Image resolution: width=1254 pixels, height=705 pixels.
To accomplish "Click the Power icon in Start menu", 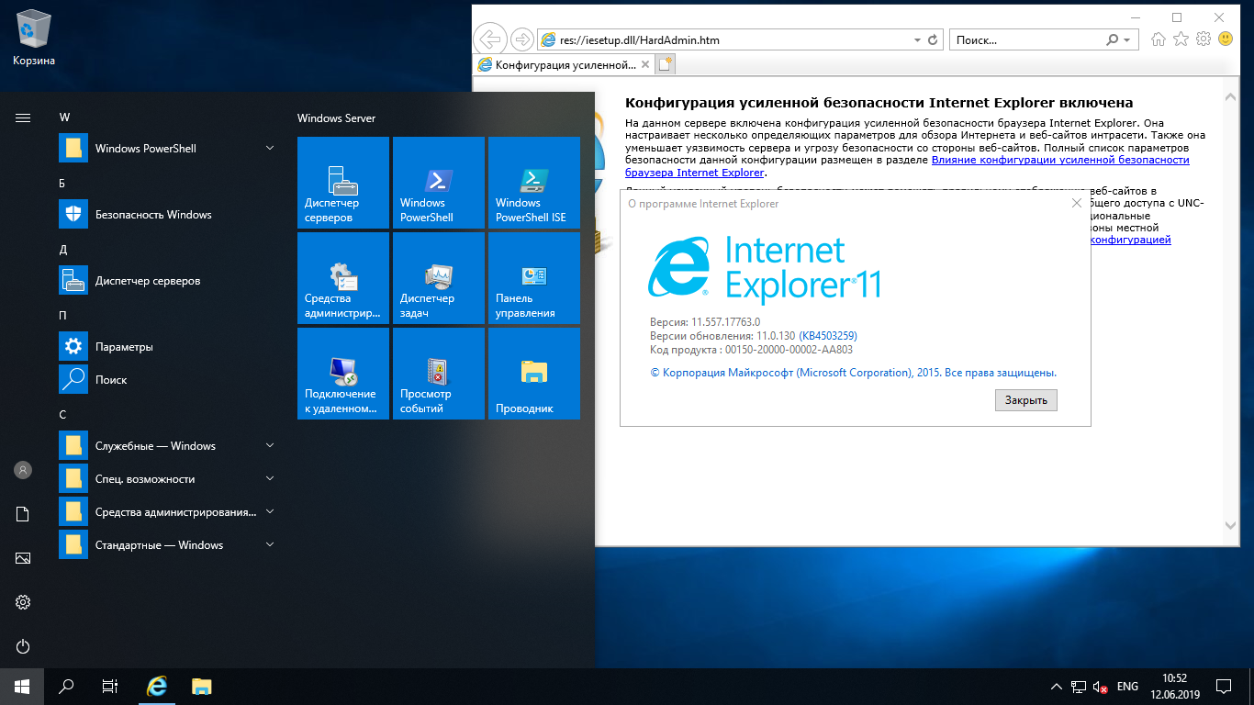I will (x=23, y=646).
